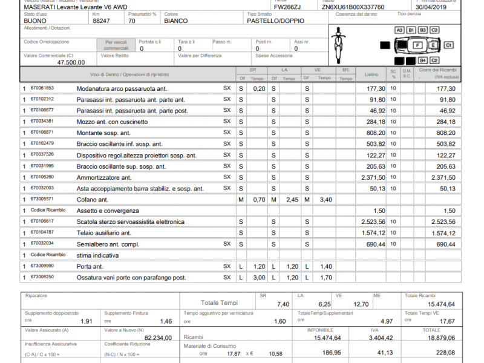Click Ossatura row SR time '3,00'
The width and height of the screenshot is (484, 363).
[260, 278]
